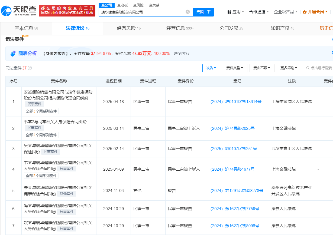The height and width of the screenshot is (235, 333).
Task: Click the crown icon beside 开通会员
Action: click(305, 12)
